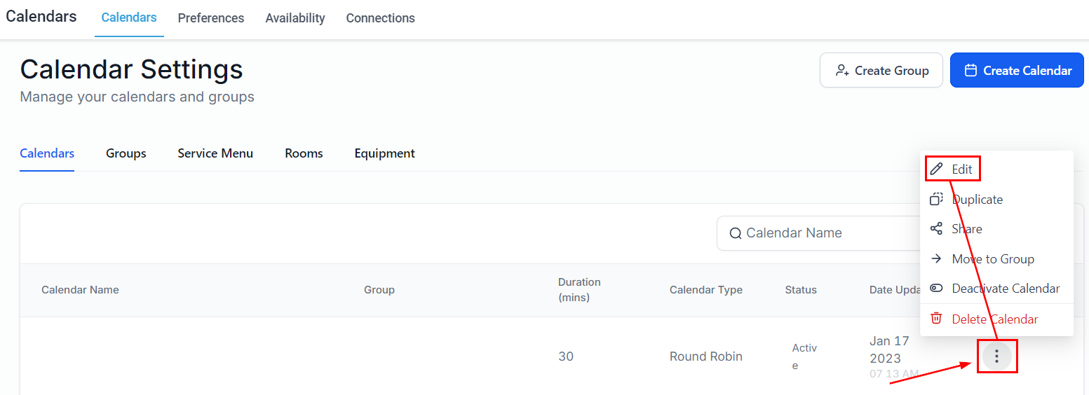Viewport: 1089px width, 395px height.
Task: Open the Availability top tab
Action: pyautogui.click(x=295, y=18)
